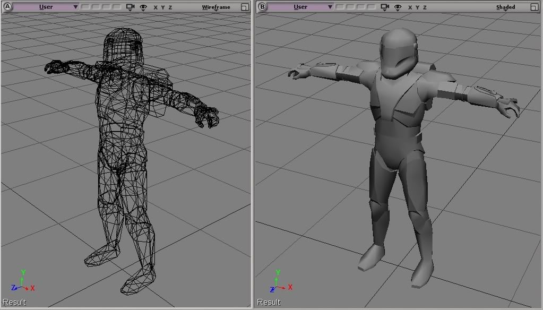Screen dimensions: 543x310
Task: Click first memo camera slot in viewport B
Action: [x=340, y=7]
